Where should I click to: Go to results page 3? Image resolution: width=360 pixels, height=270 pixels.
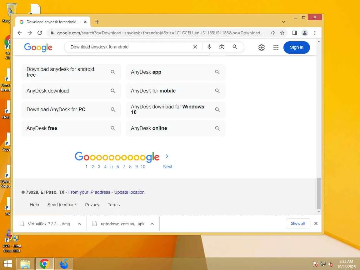click(99, 167)
